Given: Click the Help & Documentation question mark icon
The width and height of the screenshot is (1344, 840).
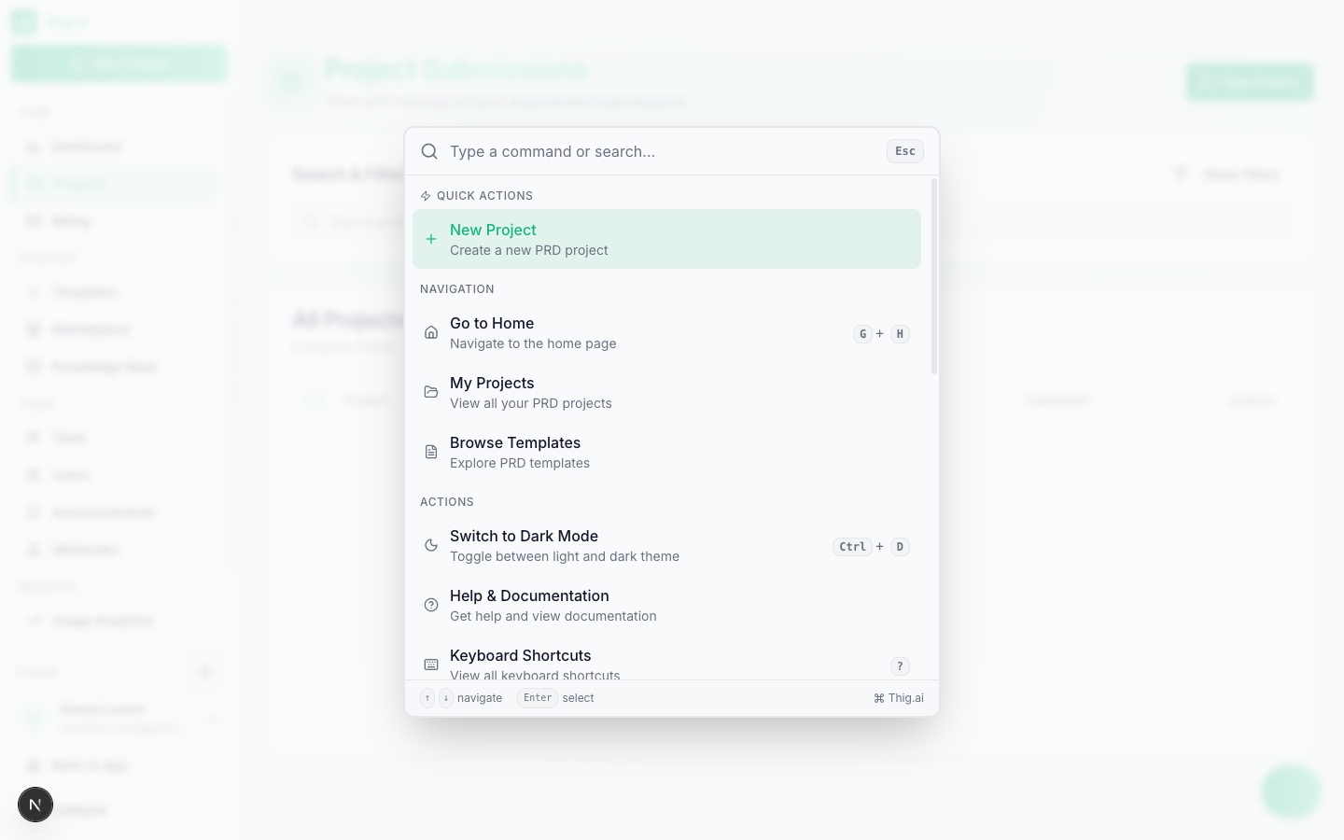Looking at the screenshot, I should tap(430, 604).
